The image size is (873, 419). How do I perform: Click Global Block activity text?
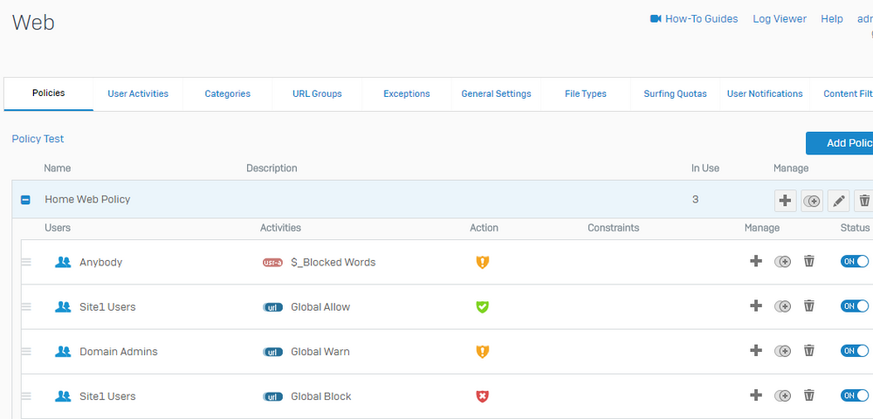(x=321, y=397)
